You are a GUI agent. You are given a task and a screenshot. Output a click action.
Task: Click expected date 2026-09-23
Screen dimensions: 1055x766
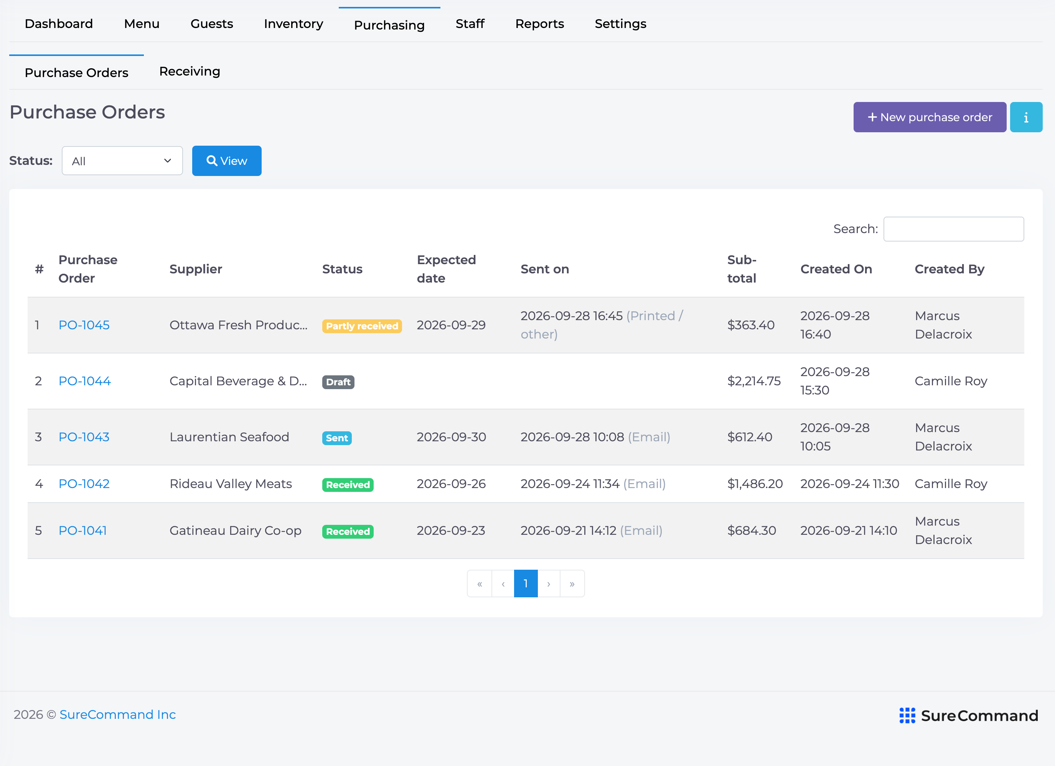pos(451,530)
